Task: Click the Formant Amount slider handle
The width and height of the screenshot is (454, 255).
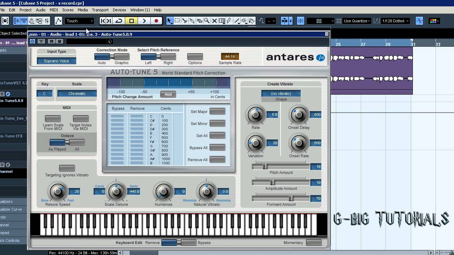Action: pyautogui.click(x=290, y=198)
